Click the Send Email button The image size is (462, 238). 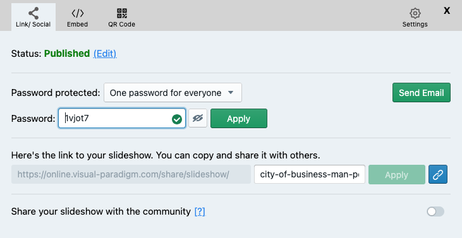[422, 93]
